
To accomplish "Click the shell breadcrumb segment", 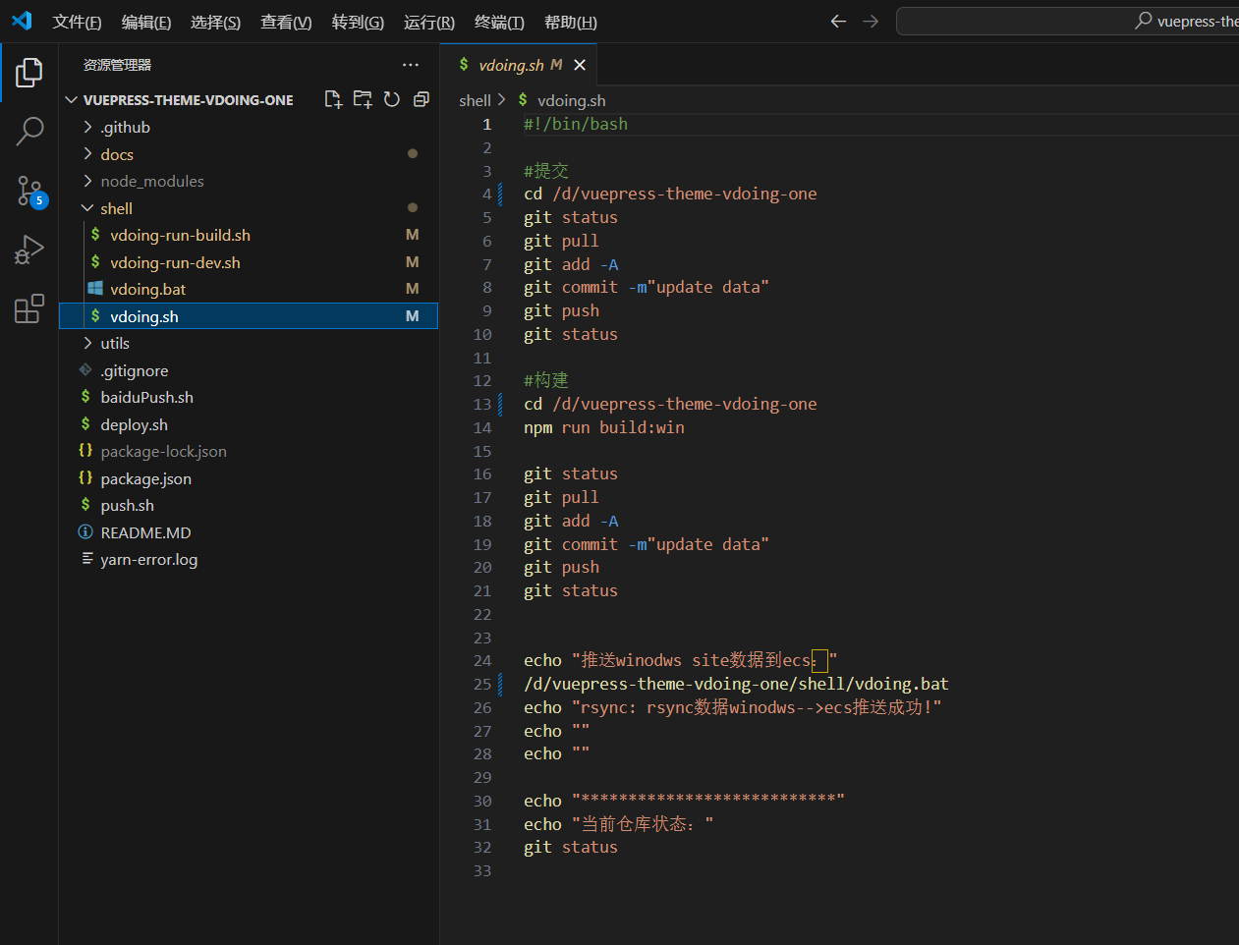I will tap(475, 100).
